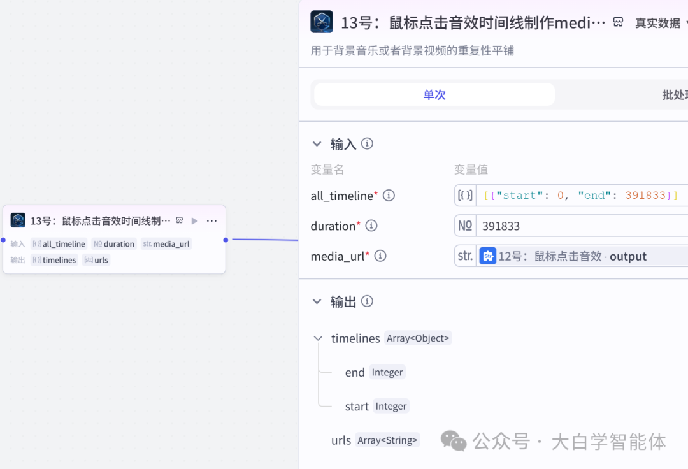Select the 单次 tab
Image resolution: width=688 pixels, height=469 pixels.
coord(434,95)
